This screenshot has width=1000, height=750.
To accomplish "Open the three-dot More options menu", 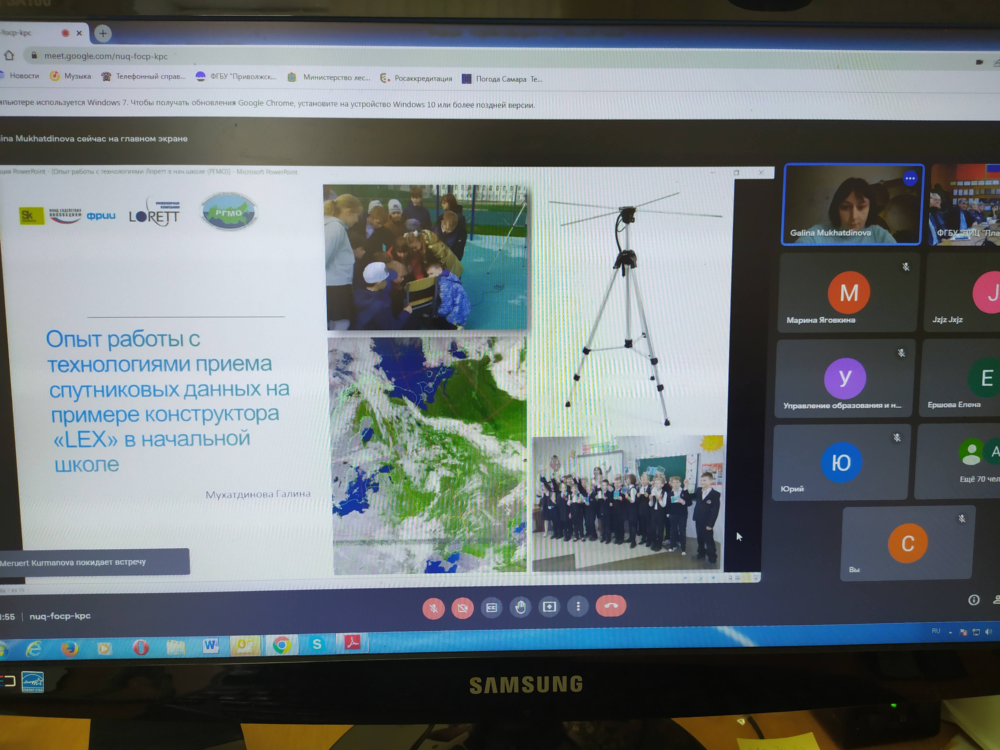I will click(x=578, y=606).
